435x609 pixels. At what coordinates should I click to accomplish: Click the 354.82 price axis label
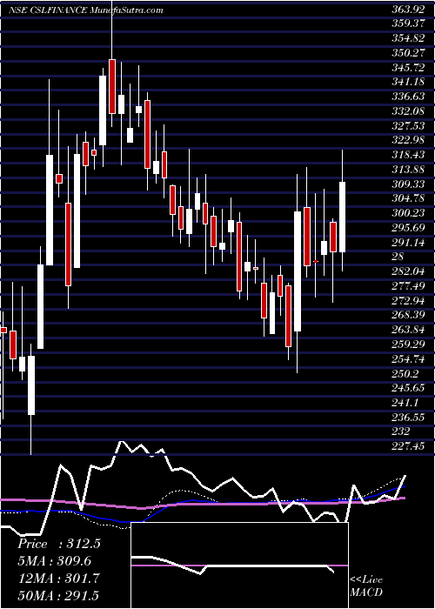point(407,38)
